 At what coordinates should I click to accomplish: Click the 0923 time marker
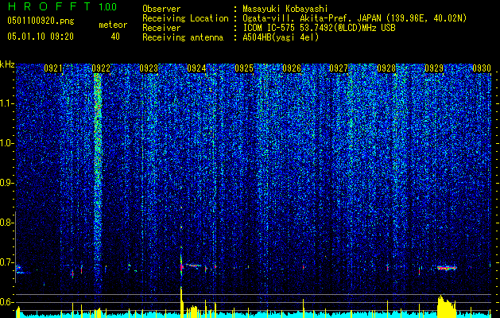coord(149,68)
